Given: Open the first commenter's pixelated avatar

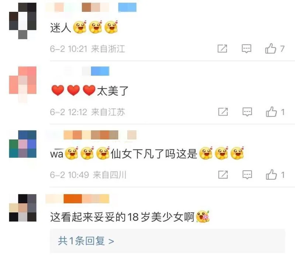Looking at the screenshot, I should [x=23, y=21].
